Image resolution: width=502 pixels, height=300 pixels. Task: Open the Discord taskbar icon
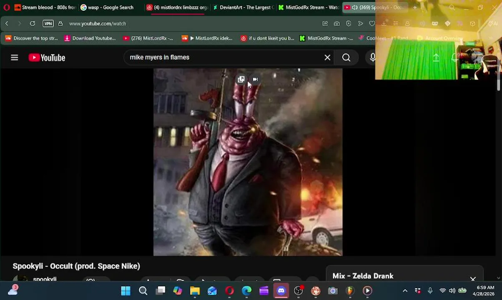281,290
